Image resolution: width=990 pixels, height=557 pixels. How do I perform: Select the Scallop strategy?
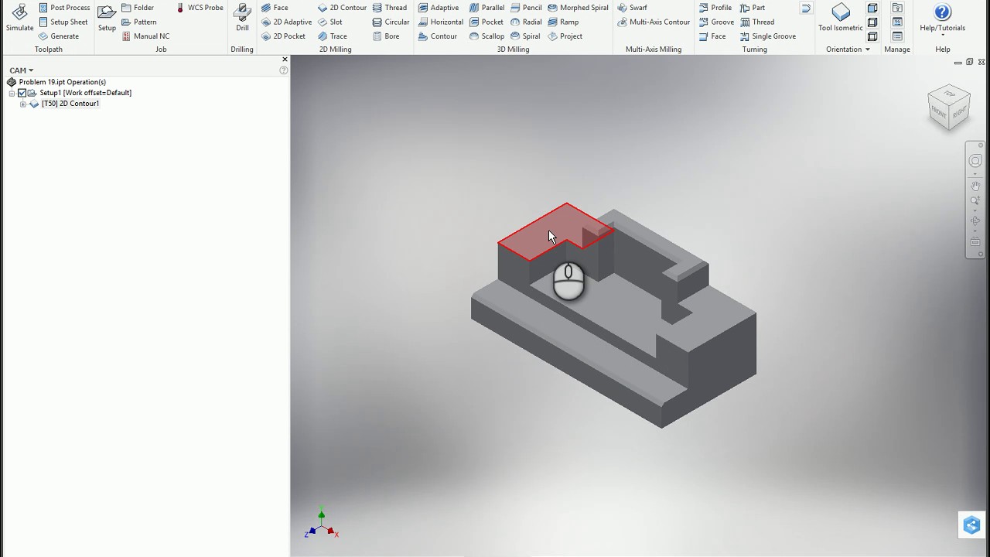tap(487, 36)
